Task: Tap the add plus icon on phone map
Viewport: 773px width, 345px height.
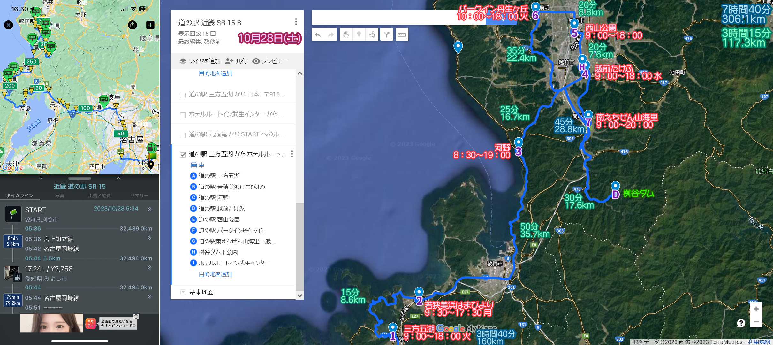Action: (x=150, y=25)
